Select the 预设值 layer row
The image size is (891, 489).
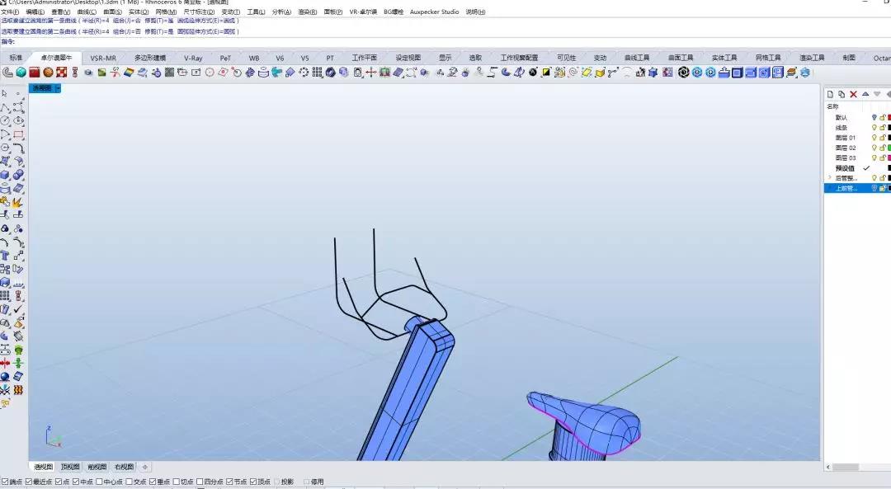tap(857, 168)
